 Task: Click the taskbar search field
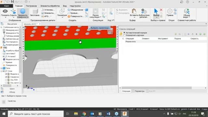coord(36,114)
